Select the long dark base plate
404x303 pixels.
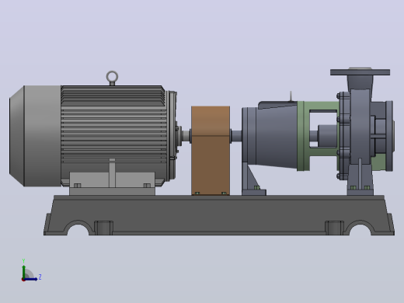point(219,215)
